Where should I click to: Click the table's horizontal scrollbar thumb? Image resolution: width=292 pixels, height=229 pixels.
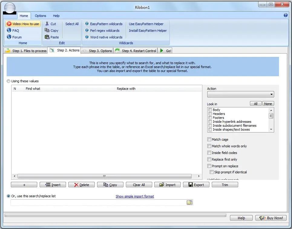[104, 176]
